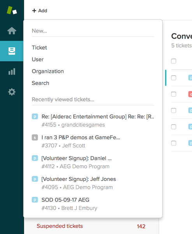Open the Reporting bar chart icon
The width and height of the screenshot is (192, 234).
tap(12, 71)
